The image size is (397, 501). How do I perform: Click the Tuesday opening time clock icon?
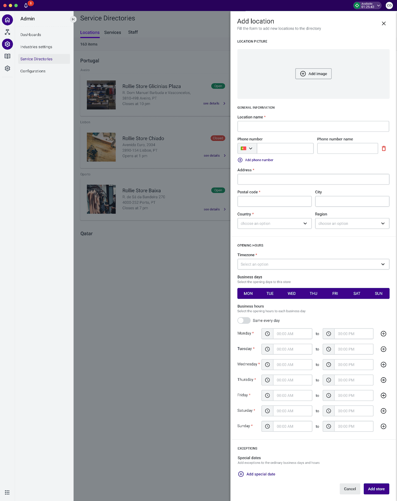pos(267,349)
